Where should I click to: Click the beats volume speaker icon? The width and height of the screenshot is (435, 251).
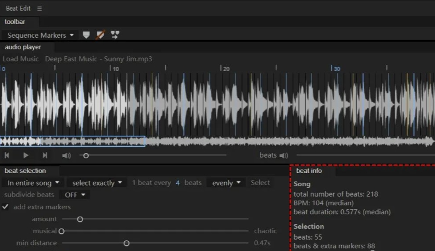(x=283, y=155)
